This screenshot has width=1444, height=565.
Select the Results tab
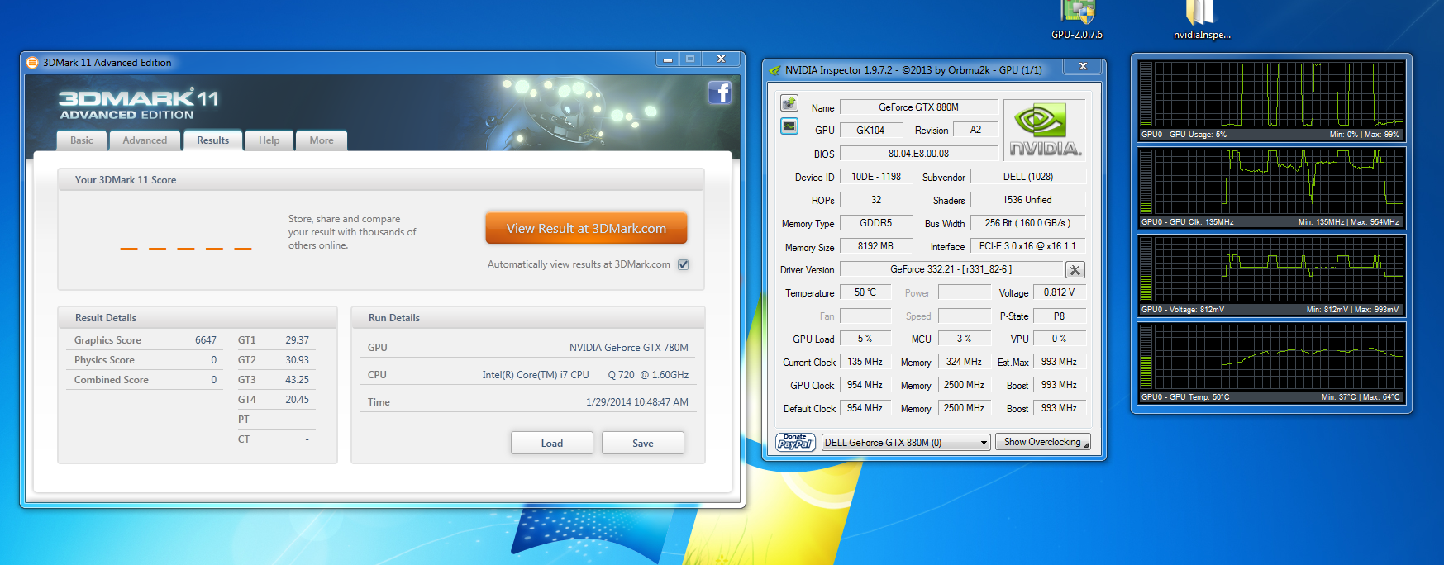click(x=212, y=140)
